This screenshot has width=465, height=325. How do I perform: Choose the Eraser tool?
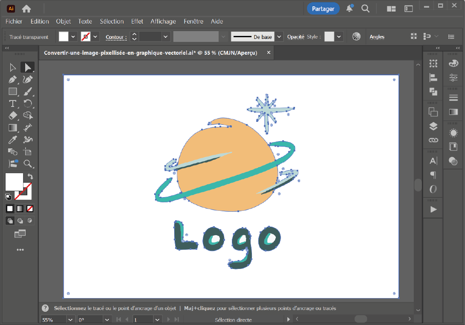pyautogui.click(x=13, y=115)
